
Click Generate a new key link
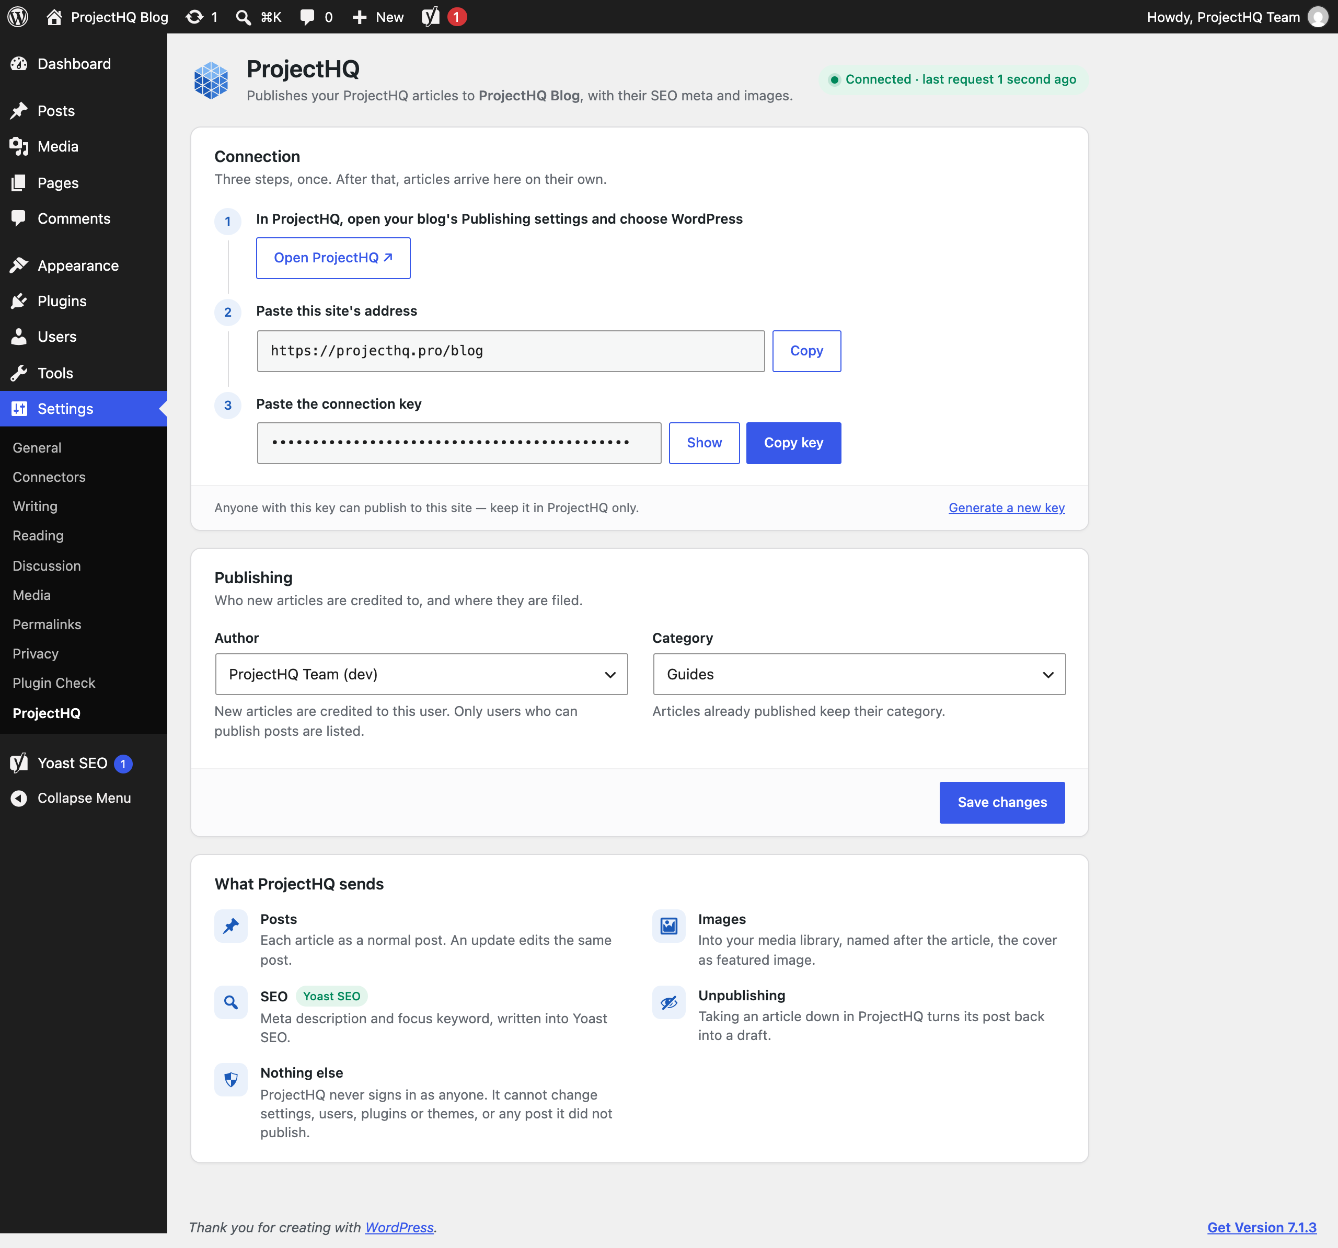tap(1006, 507)
